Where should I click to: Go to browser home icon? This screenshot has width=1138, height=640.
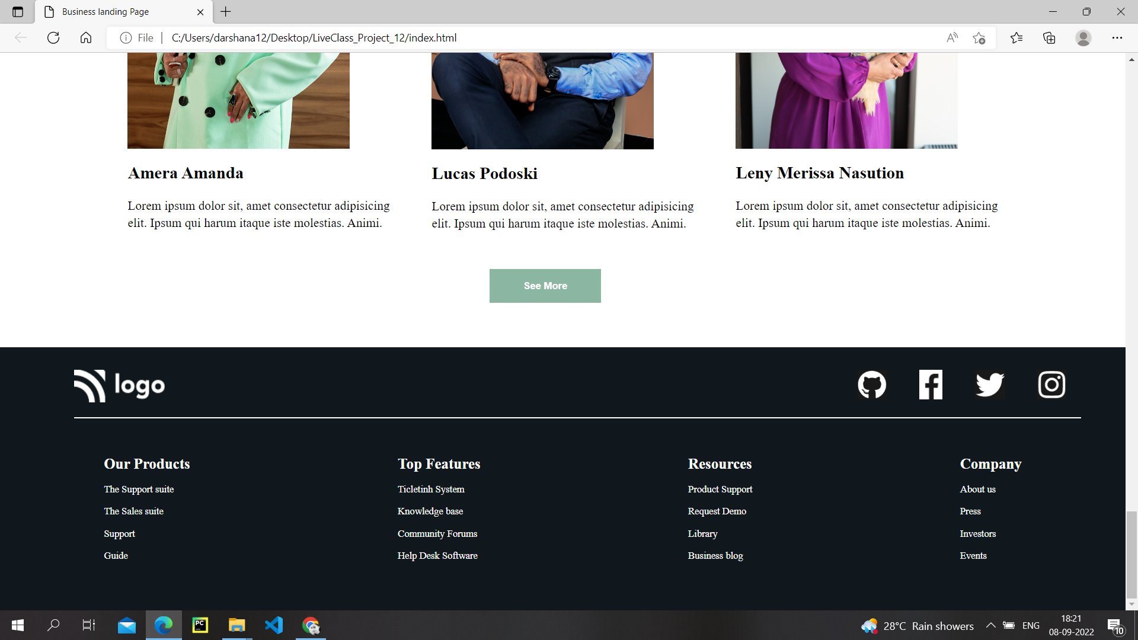tap(86, 38)
